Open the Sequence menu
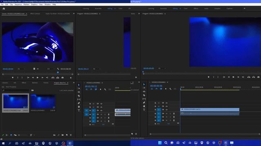 pyautogui.click(x=18, y=4)
